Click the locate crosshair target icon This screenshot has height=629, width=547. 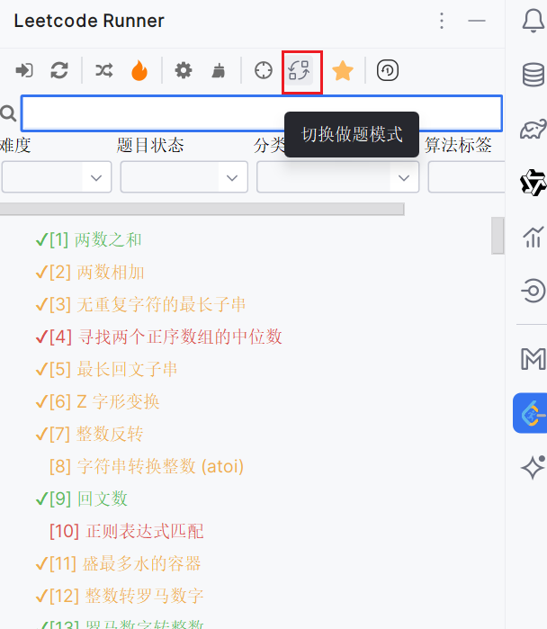[264, 70]
